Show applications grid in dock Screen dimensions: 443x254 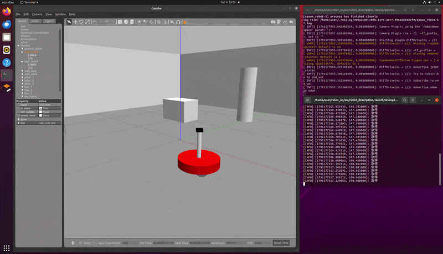pyautogui.click(x=7, y=248)
